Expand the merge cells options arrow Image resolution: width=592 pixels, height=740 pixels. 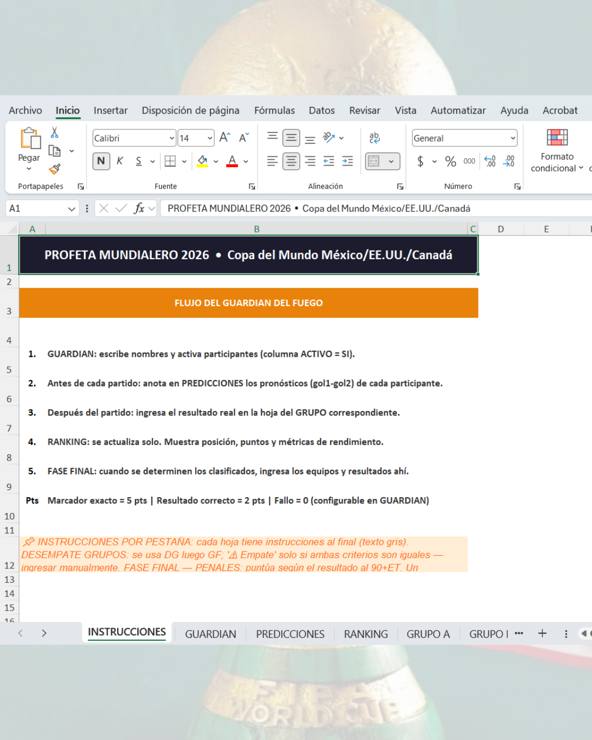point(391,162)
